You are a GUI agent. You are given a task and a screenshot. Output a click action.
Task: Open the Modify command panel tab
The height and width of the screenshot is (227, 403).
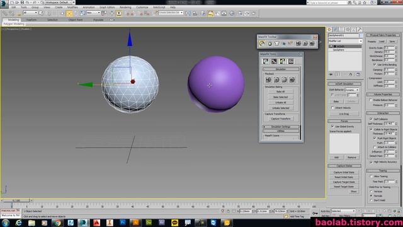click(x=336, y=30)
